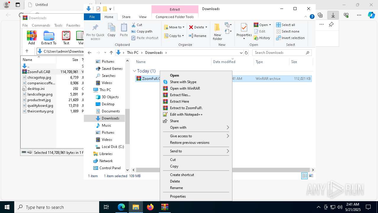Open the Delete dropdown arrow

pos(206,27)
